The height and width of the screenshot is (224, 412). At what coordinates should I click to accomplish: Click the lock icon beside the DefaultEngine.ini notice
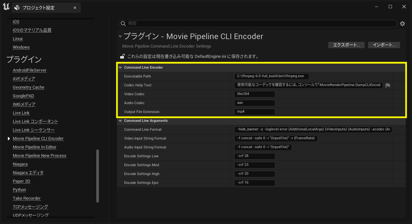point(122,56)
